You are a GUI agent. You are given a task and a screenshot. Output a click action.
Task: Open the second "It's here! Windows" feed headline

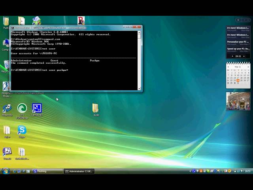(238, 36)
